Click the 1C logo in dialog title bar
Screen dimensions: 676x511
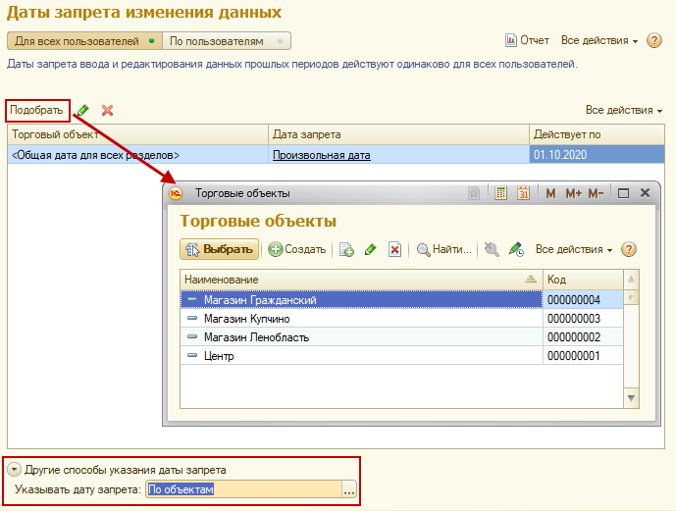(x=176, y=193)
